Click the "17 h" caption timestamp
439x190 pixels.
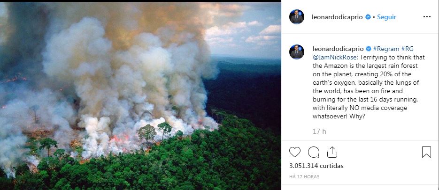point(319,131)
